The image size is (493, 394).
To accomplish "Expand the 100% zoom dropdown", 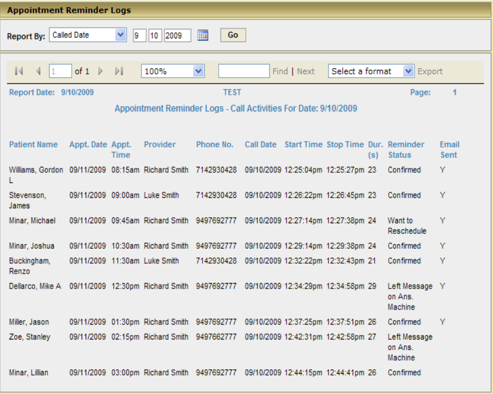I will tap(173, 71).
